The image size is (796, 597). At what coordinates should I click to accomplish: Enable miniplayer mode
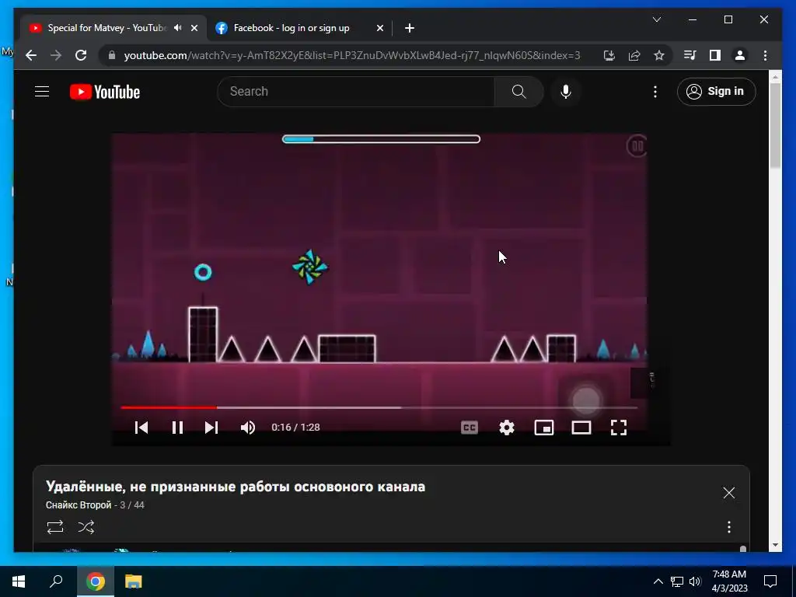click(543, 428)
